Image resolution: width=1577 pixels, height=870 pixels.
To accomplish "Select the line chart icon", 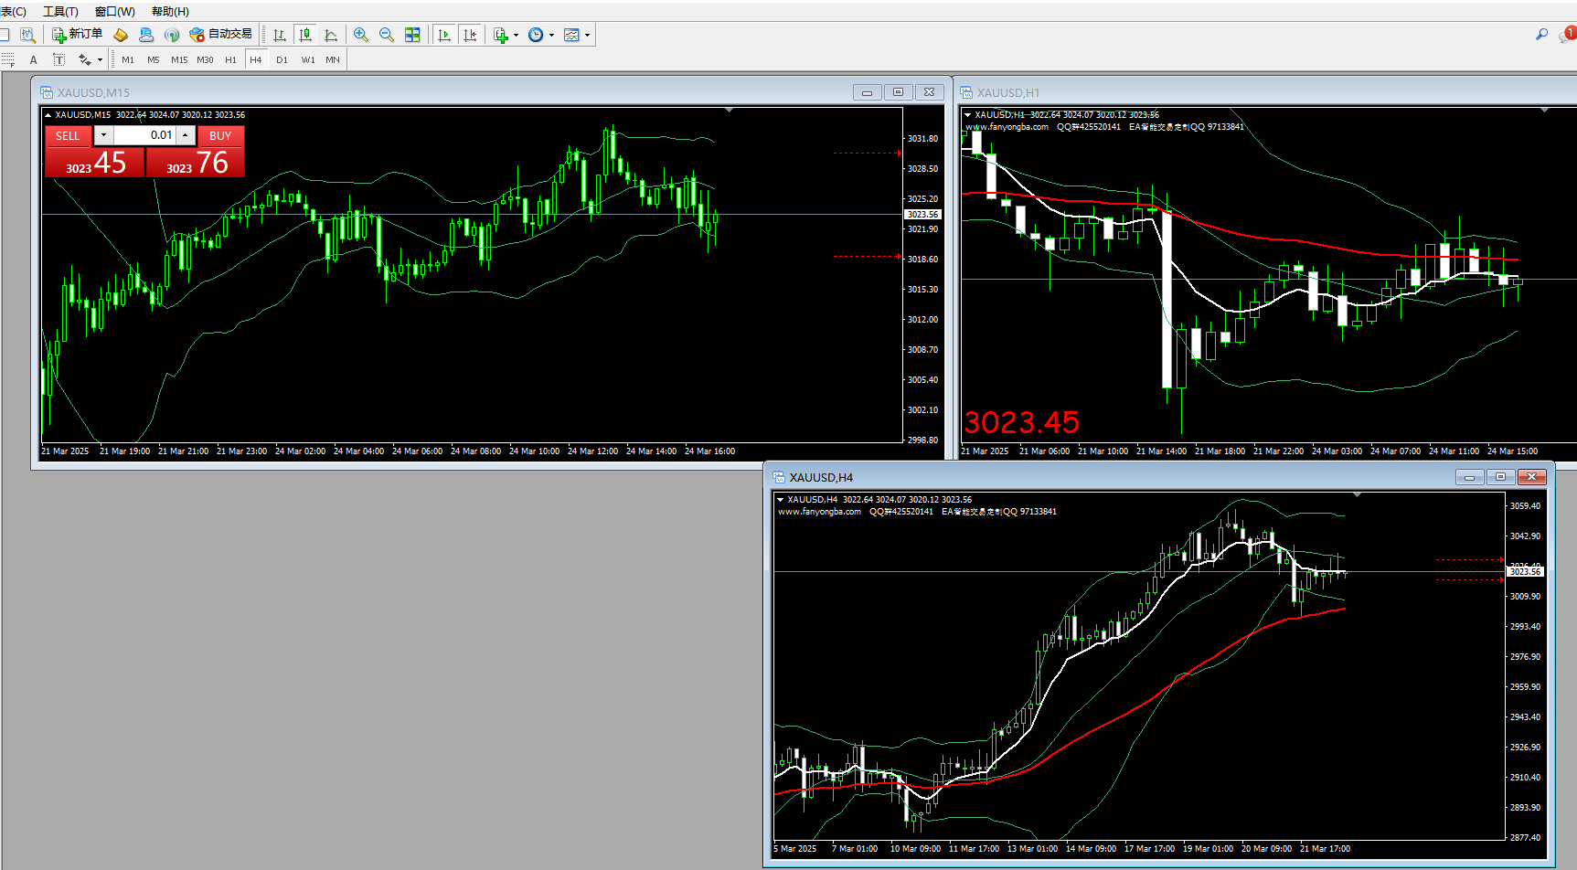I will (331, 35).
